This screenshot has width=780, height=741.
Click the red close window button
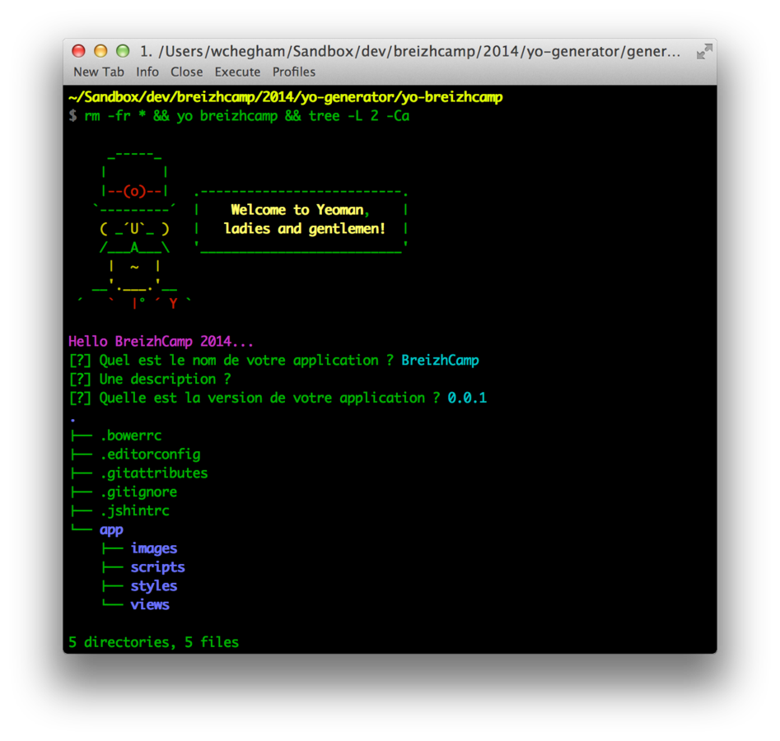[x=78, y=51]
